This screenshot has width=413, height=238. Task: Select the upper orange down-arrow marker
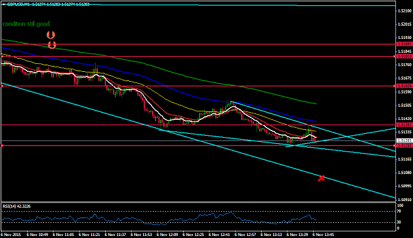pyautogui.click(x=51, y=35)
